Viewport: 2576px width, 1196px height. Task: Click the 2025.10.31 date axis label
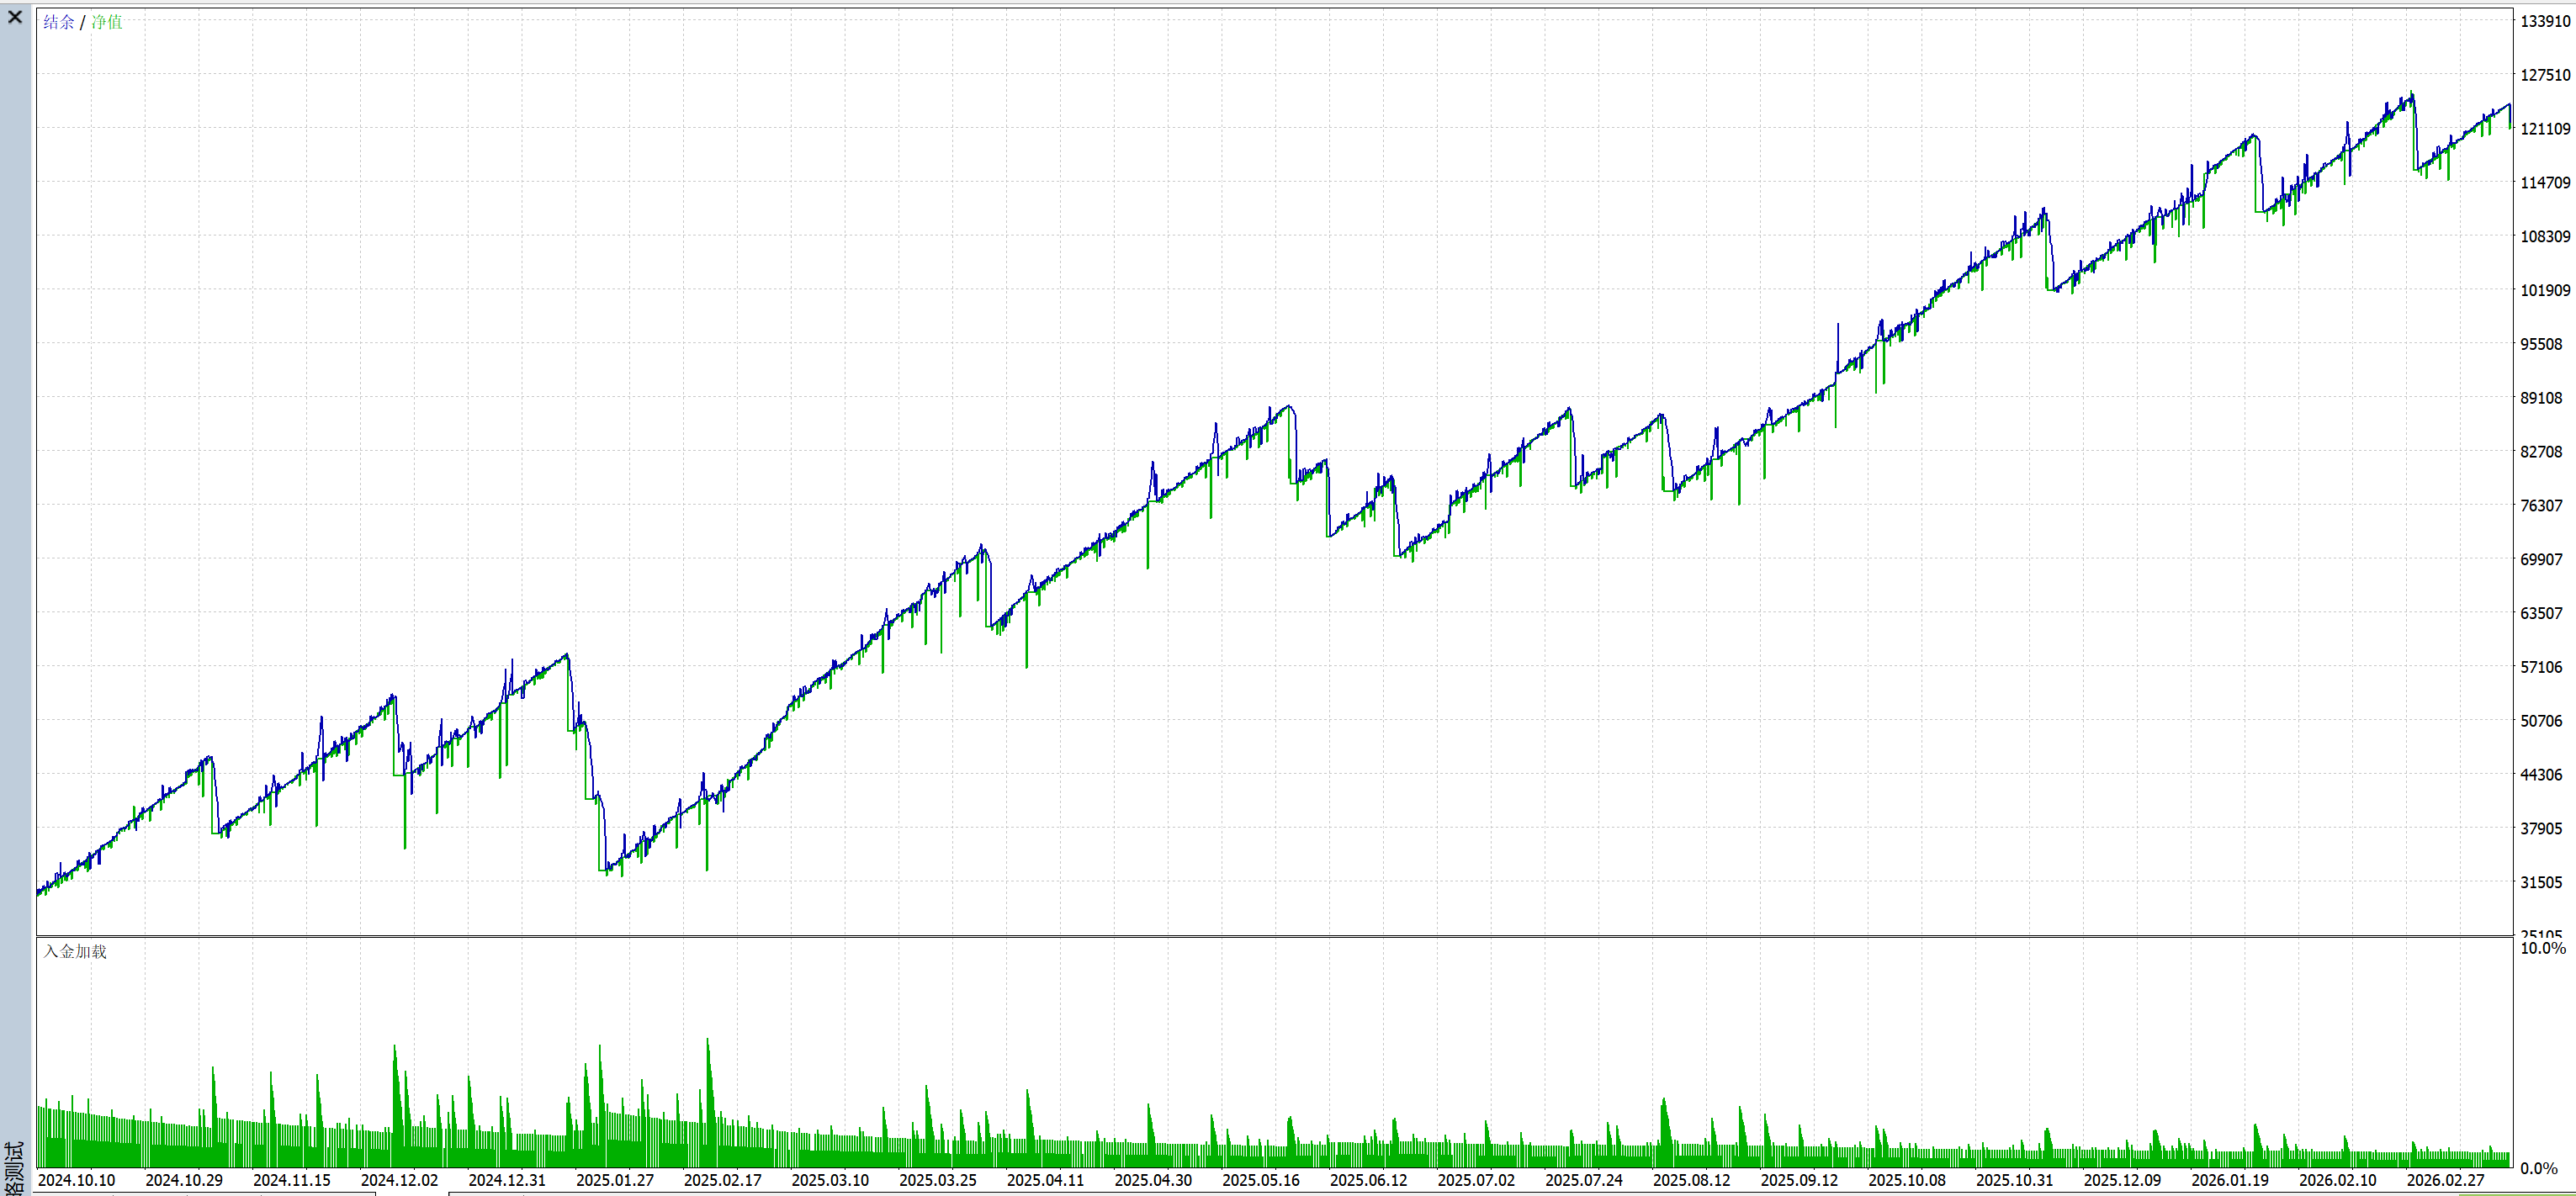point(2014,1180)
